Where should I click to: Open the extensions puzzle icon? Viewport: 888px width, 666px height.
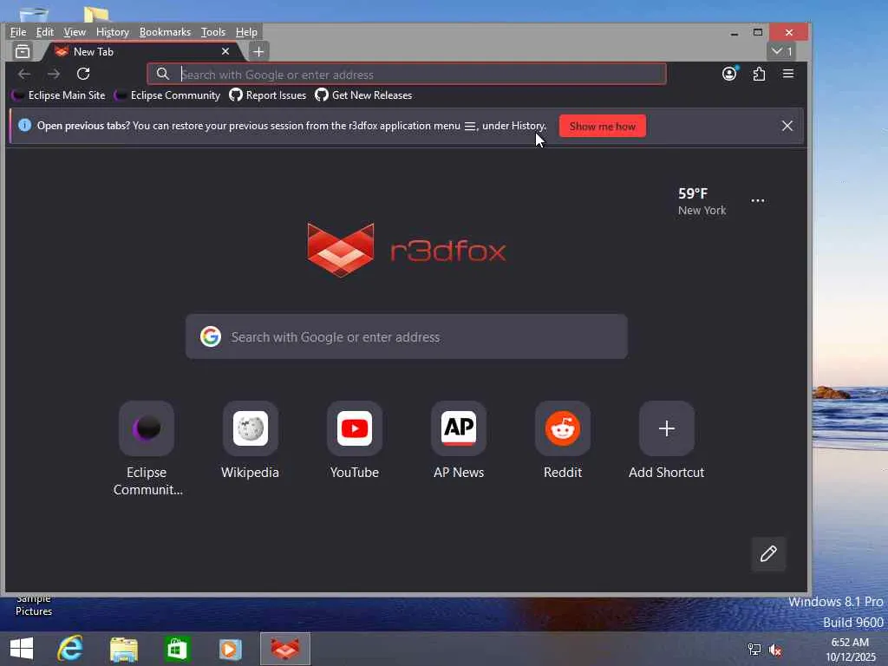pos(759,74)
